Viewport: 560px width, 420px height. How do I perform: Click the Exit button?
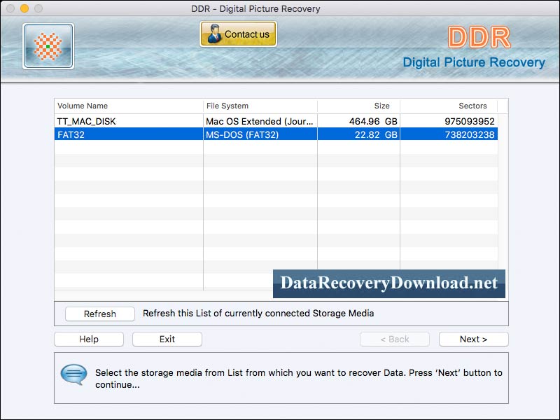coord(167,339)
